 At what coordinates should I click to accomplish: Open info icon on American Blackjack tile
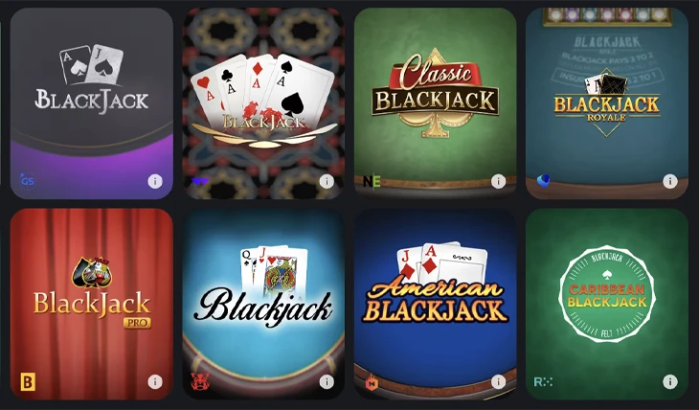(x=498, y=382)
